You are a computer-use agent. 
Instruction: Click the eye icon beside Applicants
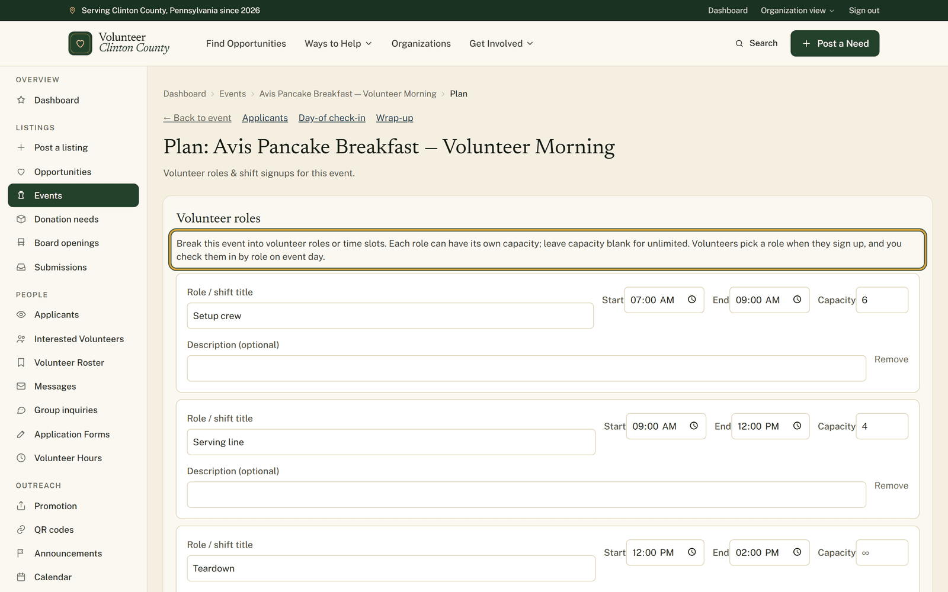tap(21, 314)
